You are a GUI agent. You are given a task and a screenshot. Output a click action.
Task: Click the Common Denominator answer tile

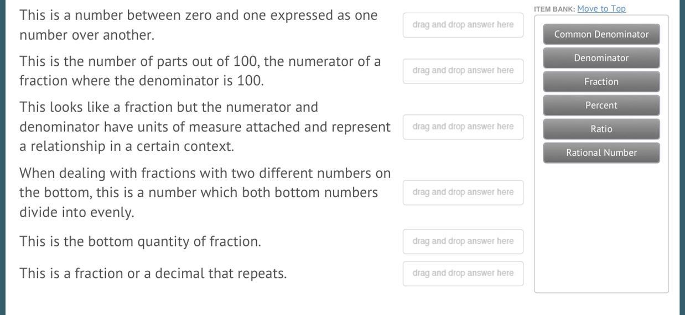click(x=601, y=34)
